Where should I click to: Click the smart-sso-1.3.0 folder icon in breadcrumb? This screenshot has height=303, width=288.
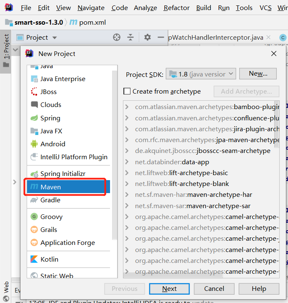click(9, 23)
